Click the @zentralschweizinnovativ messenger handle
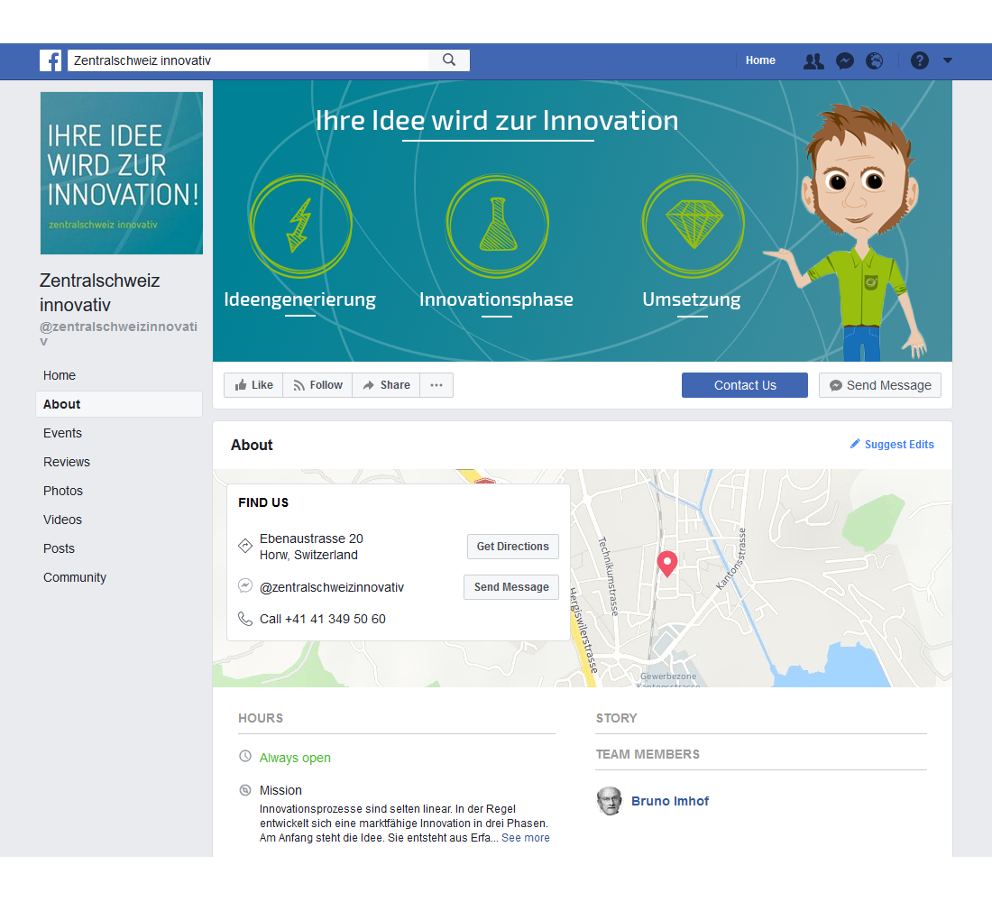 [332, 587]
